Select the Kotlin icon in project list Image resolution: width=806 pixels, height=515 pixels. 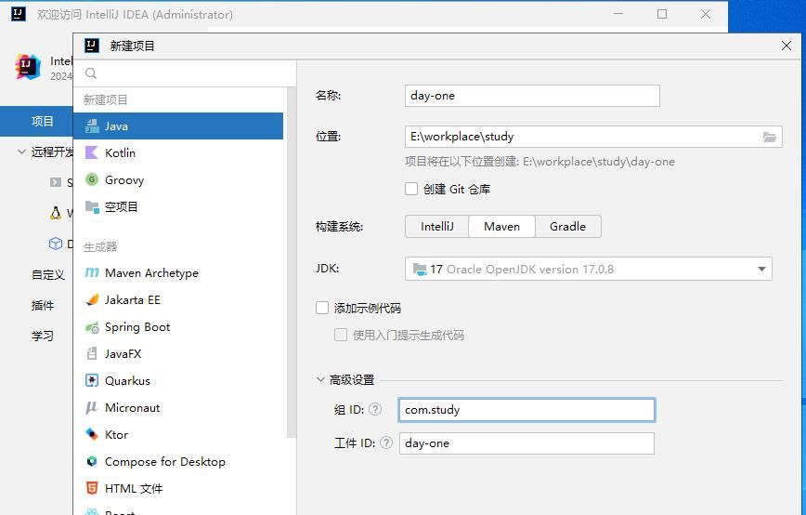92,153
